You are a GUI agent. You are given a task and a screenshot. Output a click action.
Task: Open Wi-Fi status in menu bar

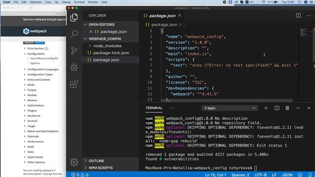pos(263,2)
